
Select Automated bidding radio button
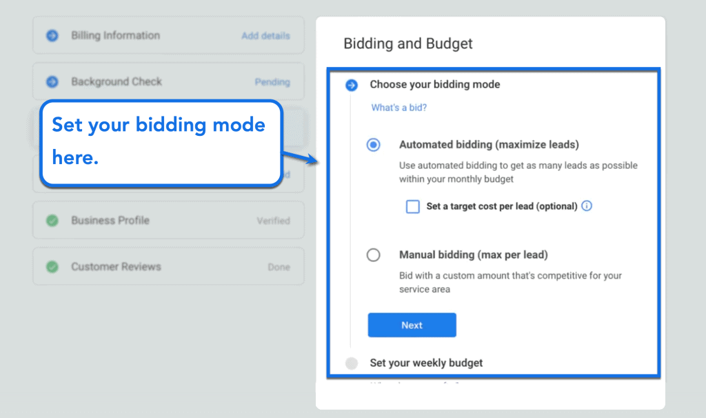373,145
